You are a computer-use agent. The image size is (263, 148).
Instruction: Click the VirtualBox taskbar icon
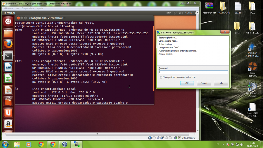(x=64, y=144)
